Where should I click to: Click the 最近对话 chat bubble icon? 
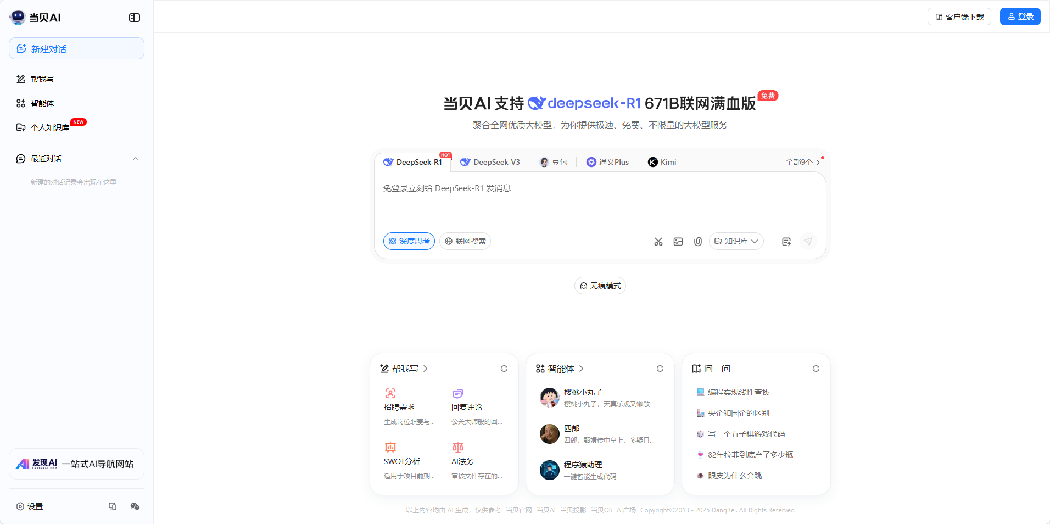(x=21, y=159)
